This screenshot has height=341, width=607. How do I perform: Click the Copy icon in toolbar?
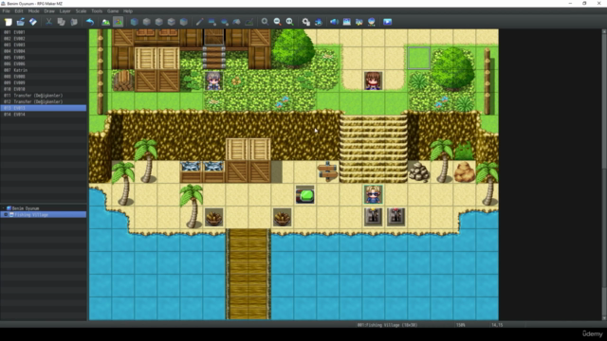pos(61,22)
